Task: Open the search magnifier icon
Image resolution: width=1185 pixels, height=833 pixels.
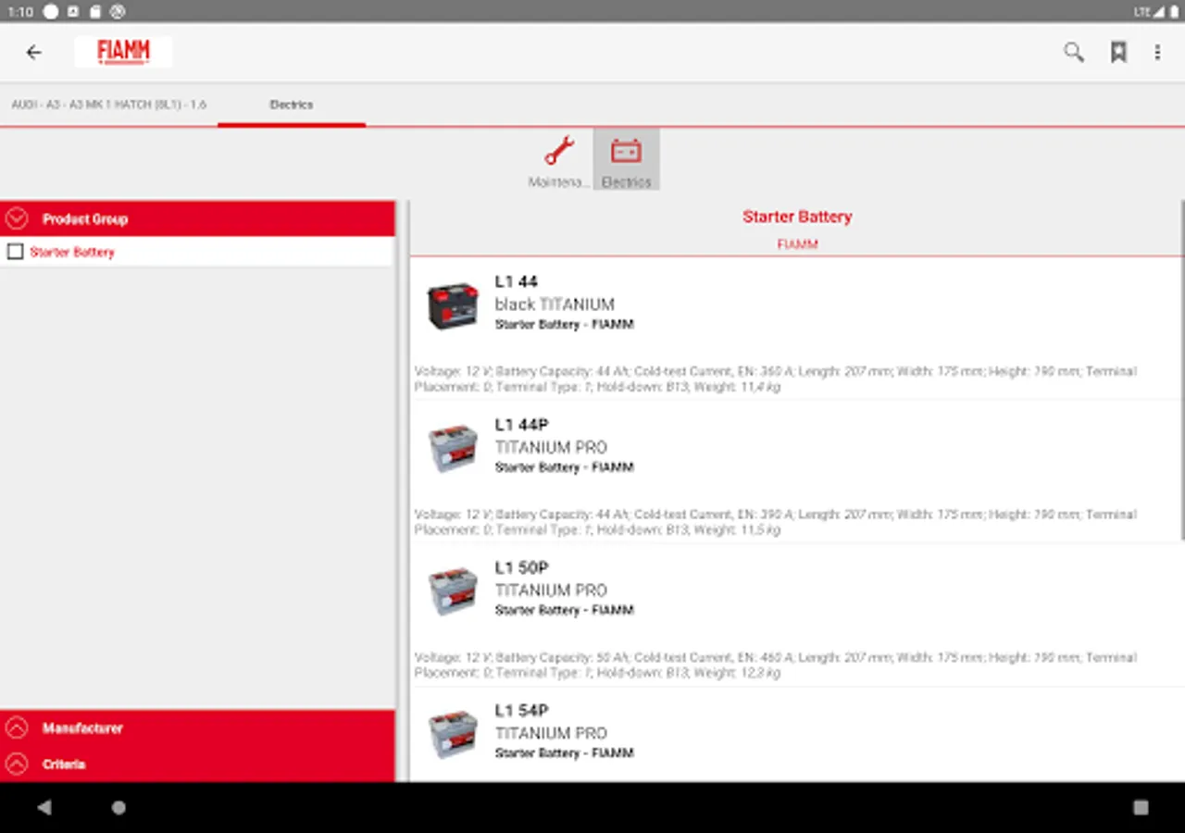Action: coord(1074,53)
